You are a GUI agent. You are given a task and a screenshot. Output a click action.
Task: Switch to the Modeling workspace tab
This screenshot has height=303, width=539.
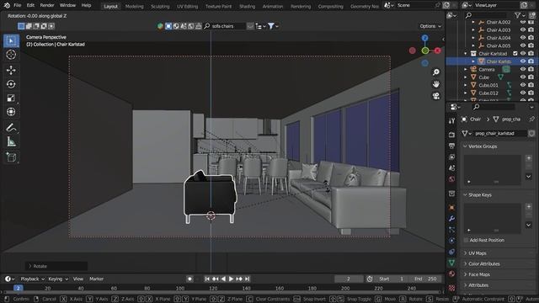(x=135, y=7)
